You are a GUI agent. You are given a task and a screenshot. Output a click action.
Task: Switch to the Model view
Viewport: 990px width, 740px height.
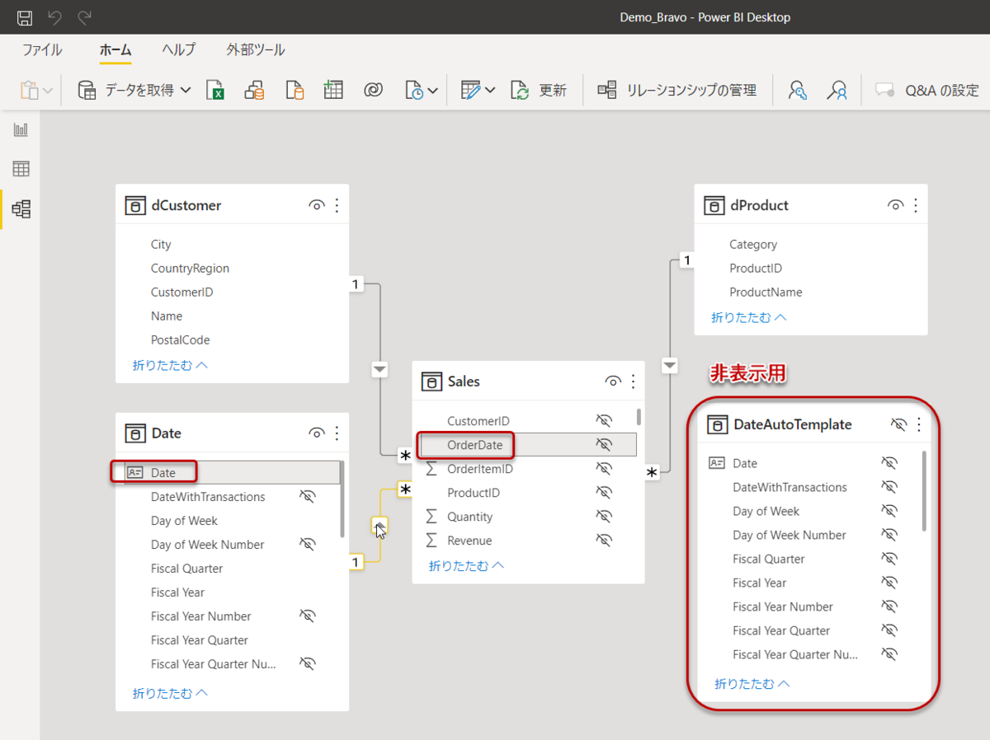pyautogui.click(x=21, y=208)
